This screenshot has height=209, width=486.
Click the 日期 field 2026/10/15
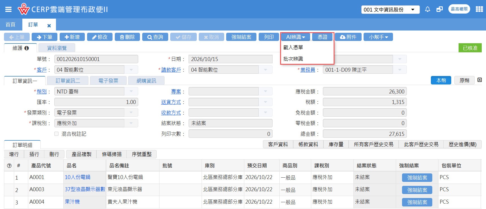tap(230, 59)
